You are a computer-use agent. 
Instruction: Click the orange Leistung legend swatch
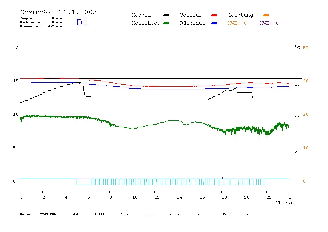266,15
